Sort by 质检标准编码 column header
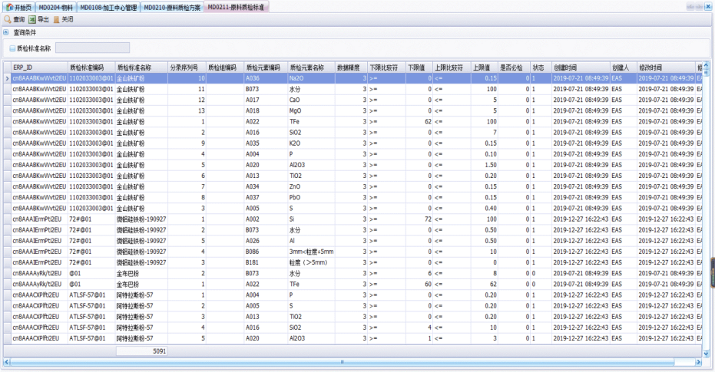This screenshot has height=372, width=715. 91,67
